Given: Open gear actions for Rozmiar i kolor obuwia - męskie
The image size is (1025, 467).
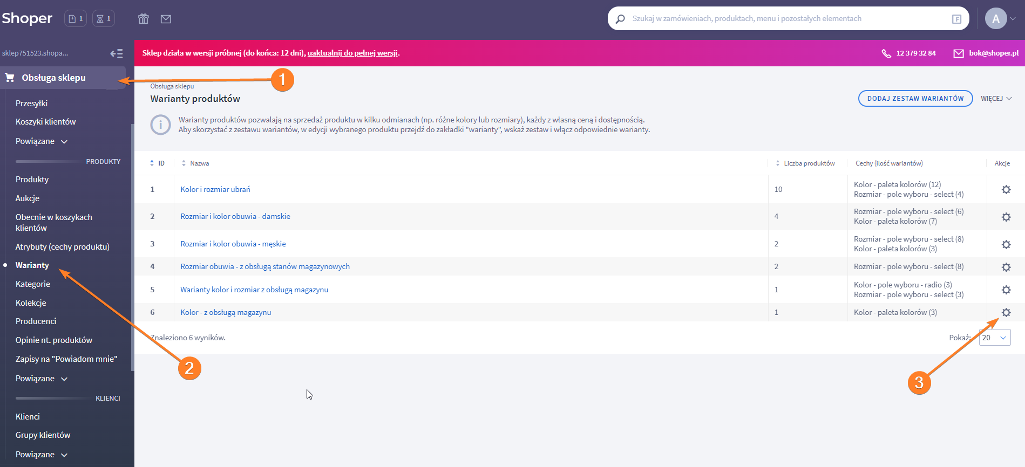Looking at the screenshot, I should 1006,244.
